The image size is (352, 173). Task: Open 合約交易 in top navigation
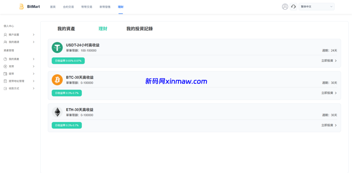(x=68, y=7)
